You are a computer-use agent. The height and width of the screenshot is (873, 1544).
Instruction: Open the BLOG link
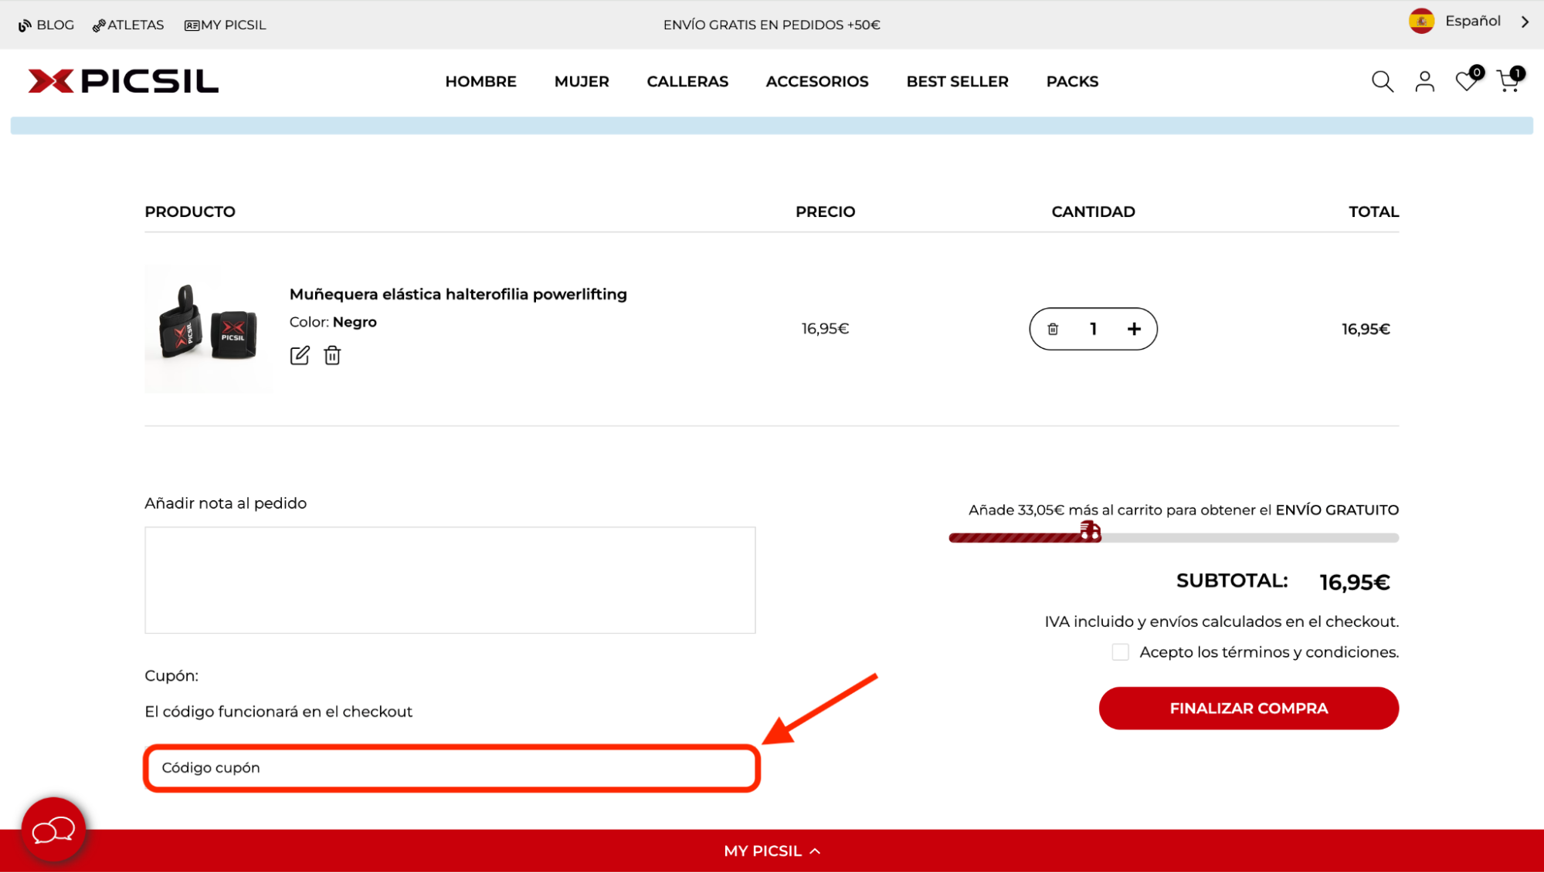tap(46, 25)
